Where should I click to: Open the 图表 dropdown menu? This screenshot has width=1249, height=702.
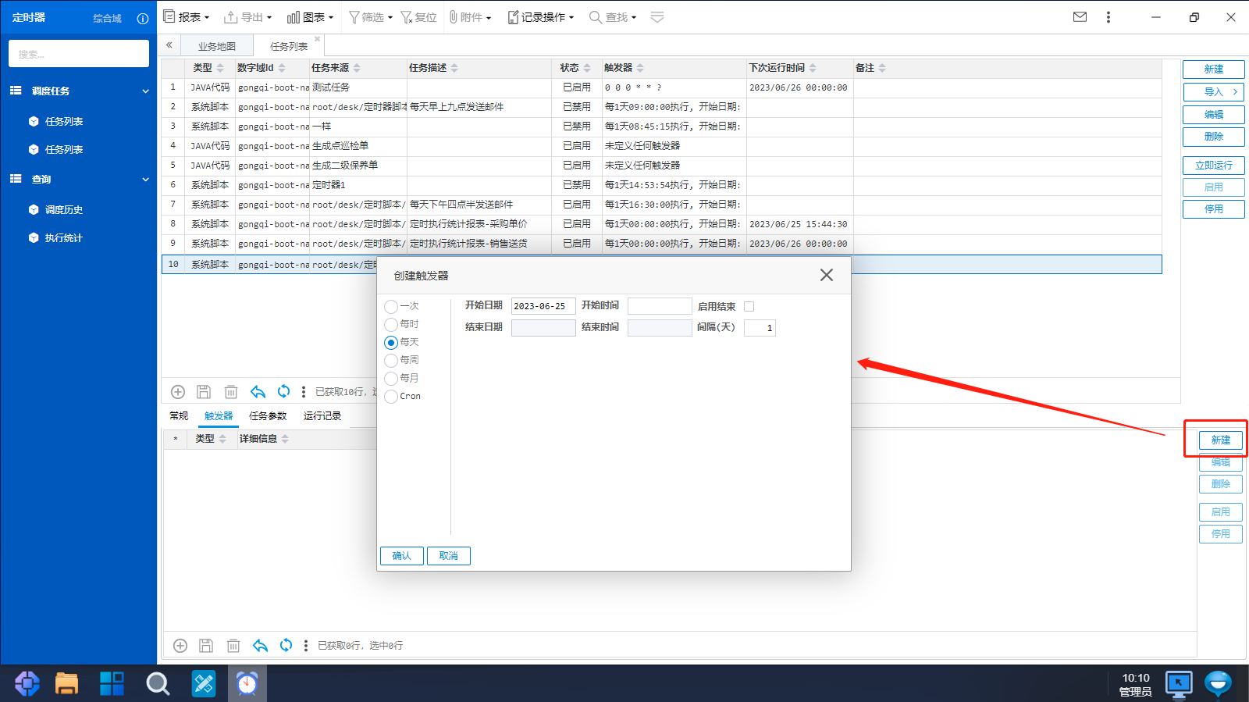tap(310, 16)
